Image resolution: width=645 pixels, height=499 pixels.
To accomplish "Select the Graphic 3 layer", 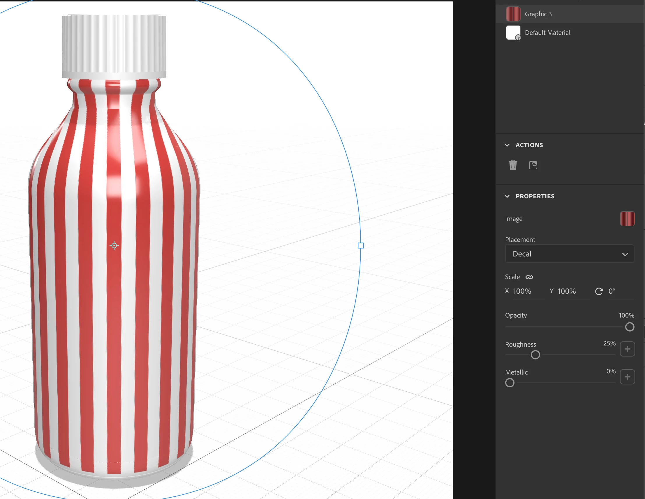I will (538, 14).
